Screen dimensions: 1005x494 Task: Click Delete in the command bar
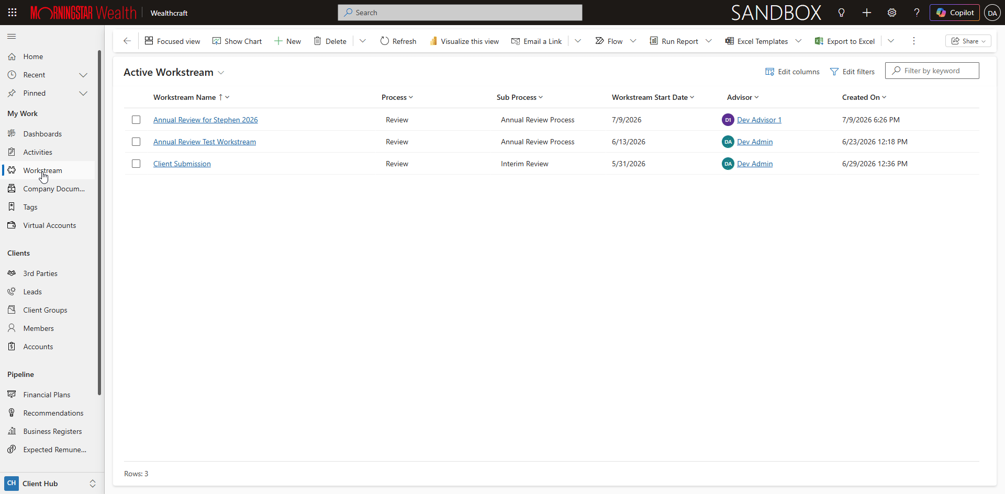point(330,41)
